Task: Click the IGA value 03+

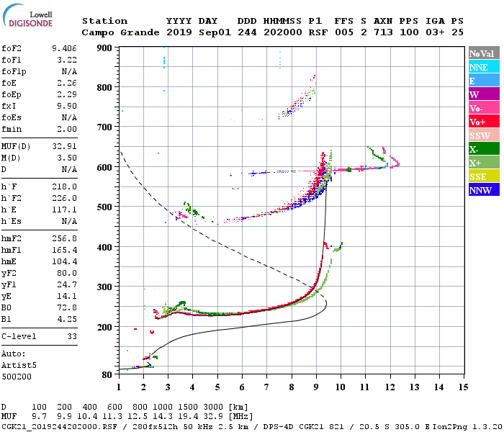Action: [435, 32]
